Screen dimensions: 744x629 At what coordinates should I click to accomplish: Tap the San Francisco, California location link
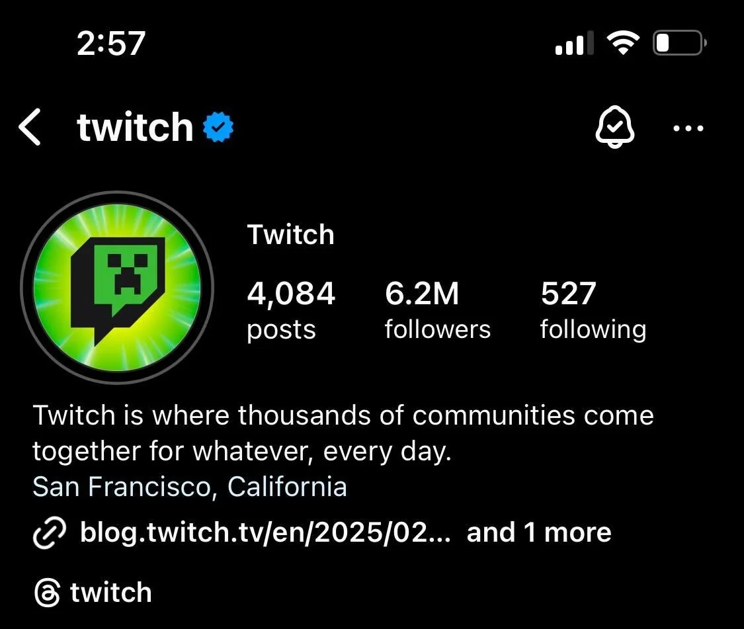tap(190, 487)
